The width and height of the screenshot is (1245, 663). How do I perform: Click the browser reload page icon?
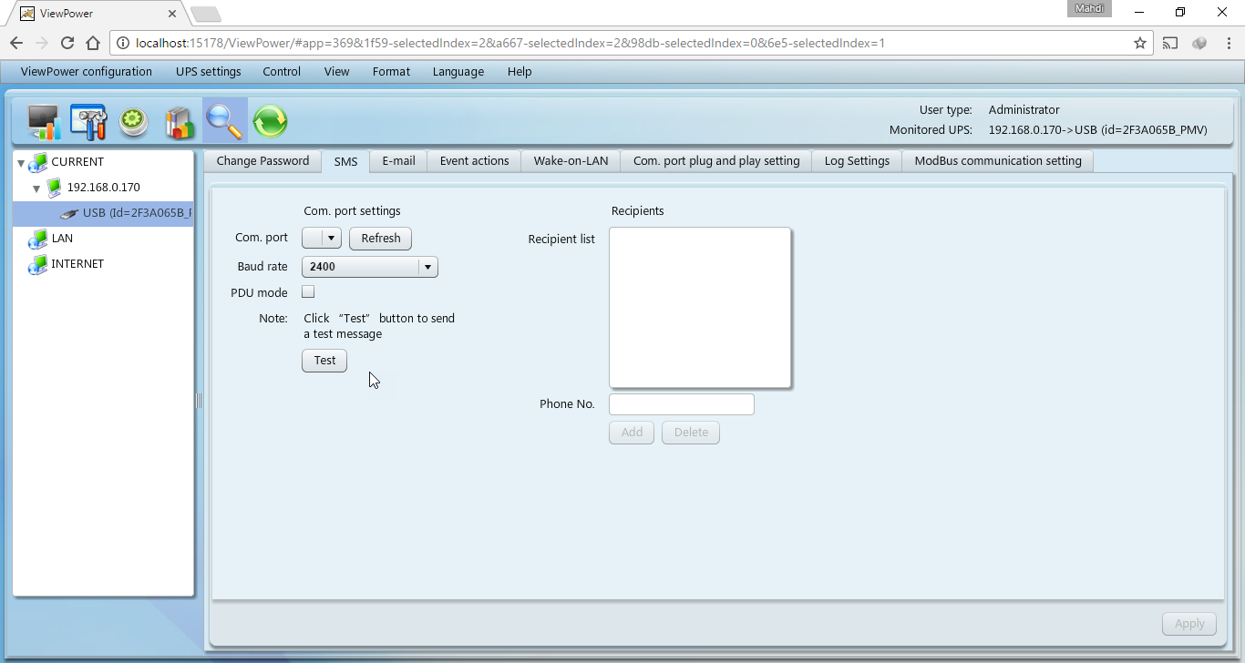(67, 43)
